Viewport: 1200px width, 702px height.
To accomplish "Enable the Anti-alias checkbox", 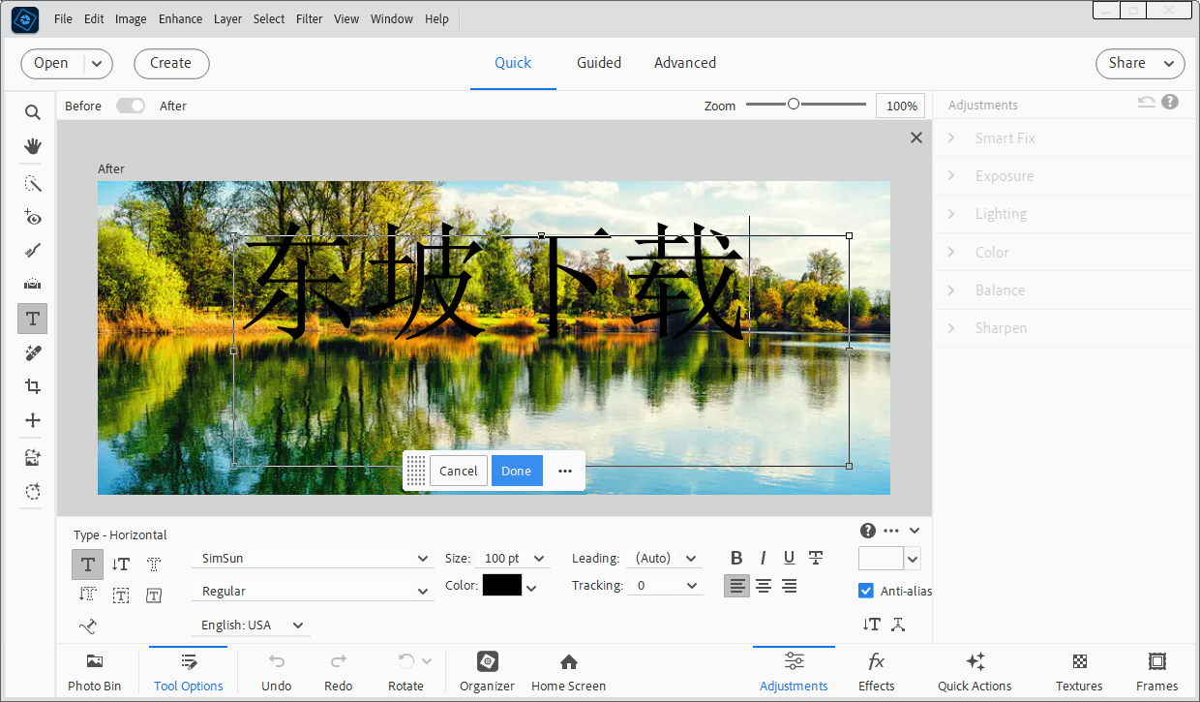I will [864, 591].
